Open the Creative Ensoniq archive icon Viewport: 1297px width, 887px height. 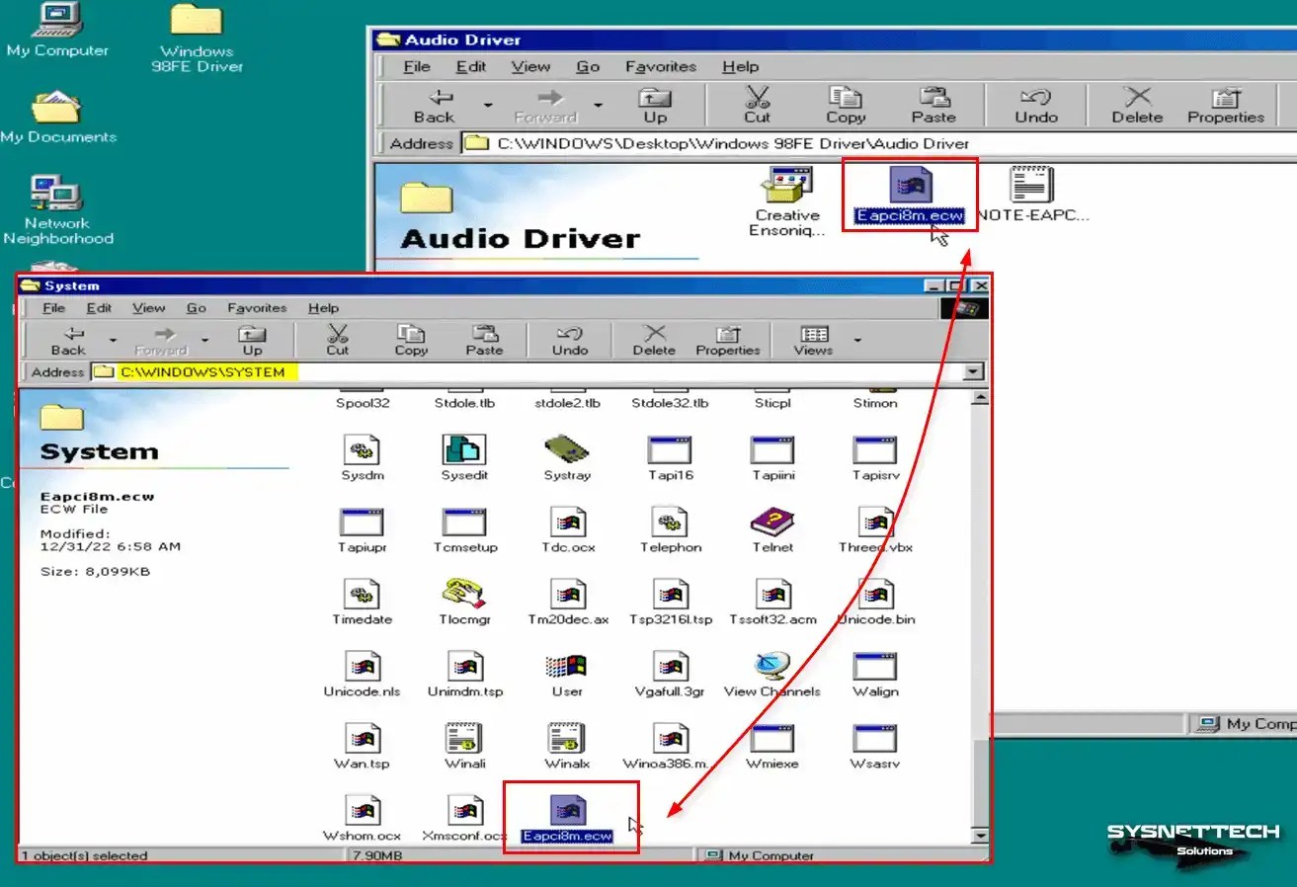786,188
